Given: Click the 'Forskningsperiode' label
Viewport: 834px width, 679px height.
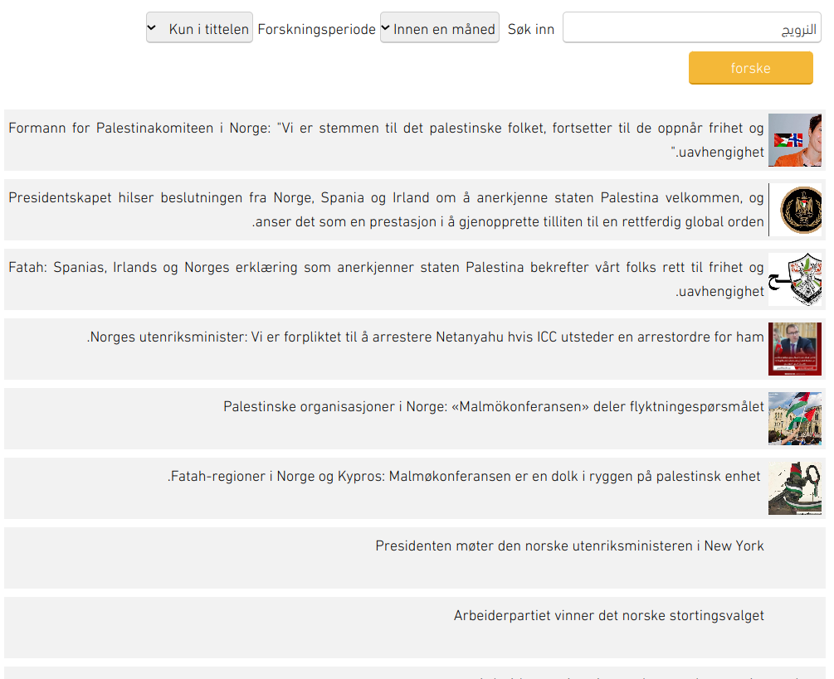Looking at the screenshot, I should point(316,29).
